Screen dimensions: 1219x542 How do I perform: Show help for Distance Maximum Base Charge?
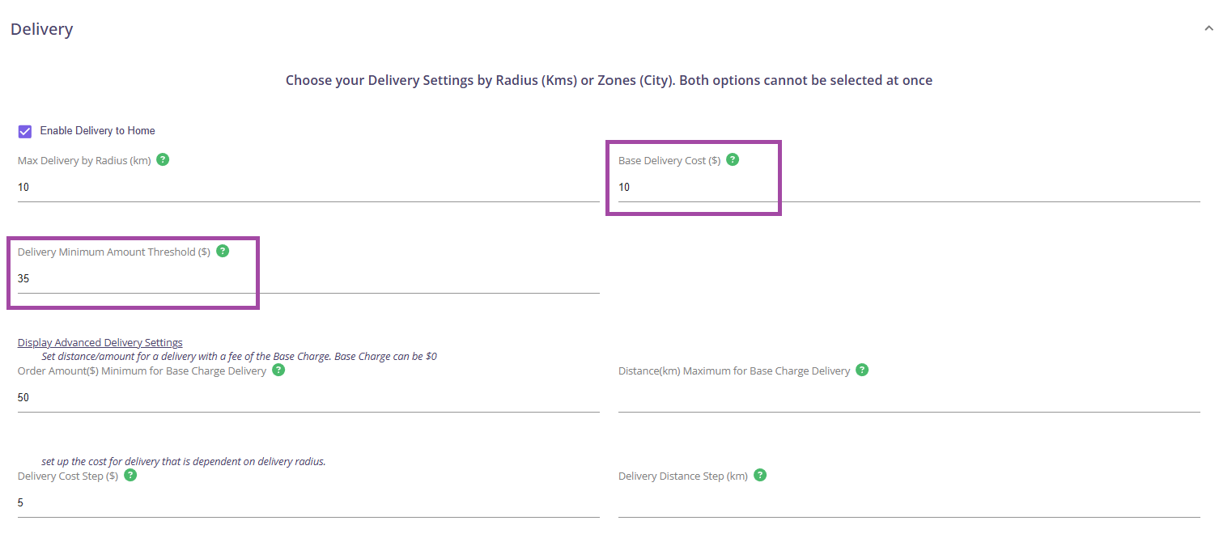click(862, 370)
